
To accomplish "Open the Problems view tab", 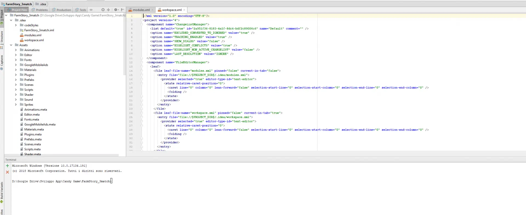I will [x=39, y=10].
